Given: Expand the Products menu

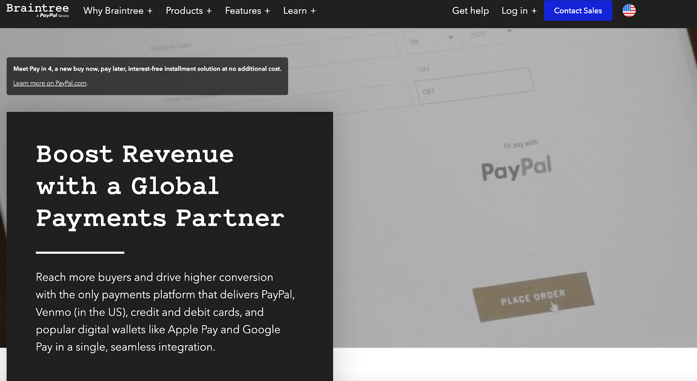Looking at the screenshot, I should click(189, 11).
